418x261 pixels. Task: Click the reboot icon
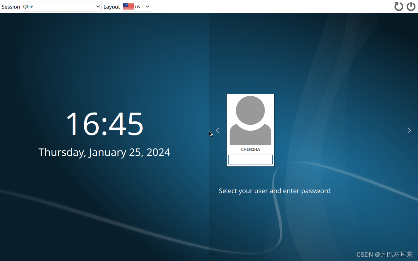coord(399,7)
